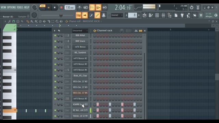The width and height of the screenshot is (219, 123).
Task: Open the Playlist view
Action: (144, 15)
